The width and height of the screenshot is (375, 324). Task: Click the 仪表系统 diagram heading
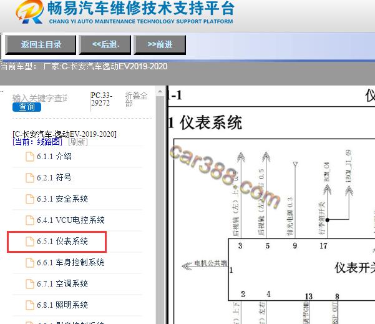click(210, 122)
